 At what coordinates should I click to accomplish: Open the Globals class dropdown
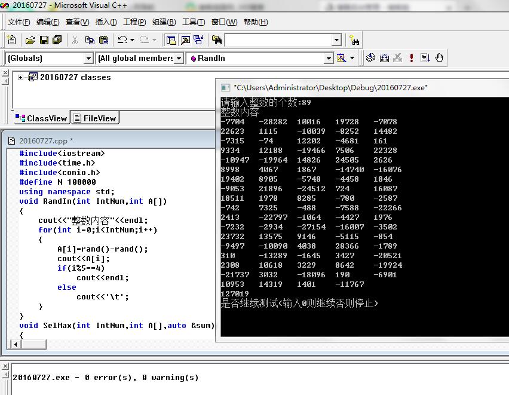tap(88, 59)
